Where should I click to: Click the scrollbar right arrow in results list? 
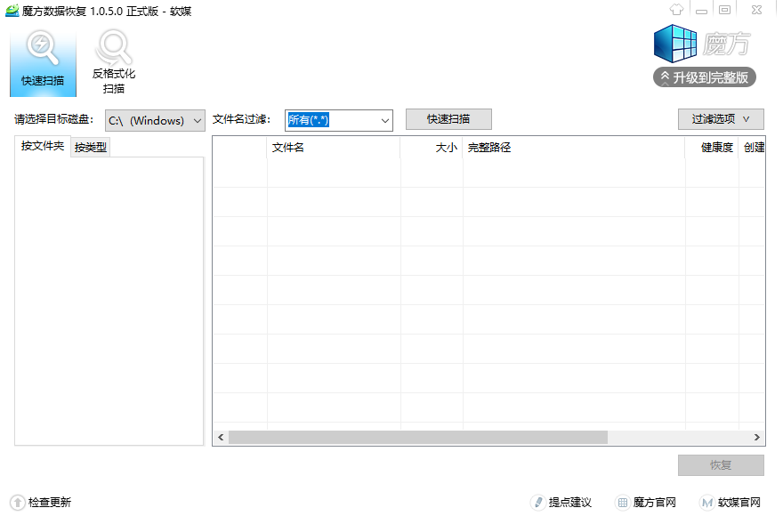click(757, 438)
